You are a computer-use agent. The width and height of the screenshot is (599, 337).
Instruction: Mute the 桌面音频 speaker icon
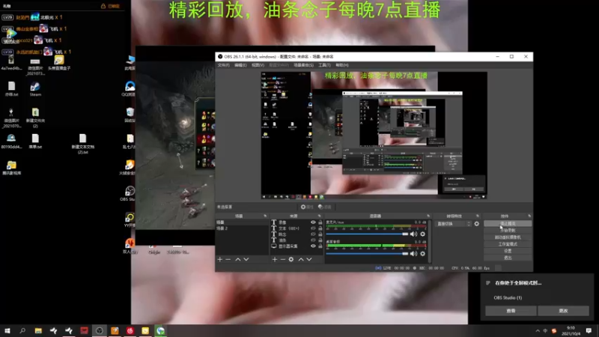click(414, 253)
